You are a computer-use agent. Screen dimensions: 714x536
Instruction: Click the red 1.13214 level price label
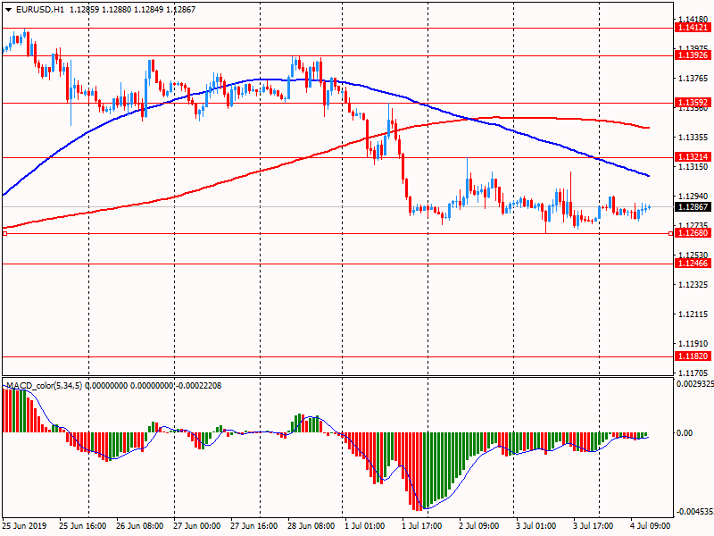[693, 157]
